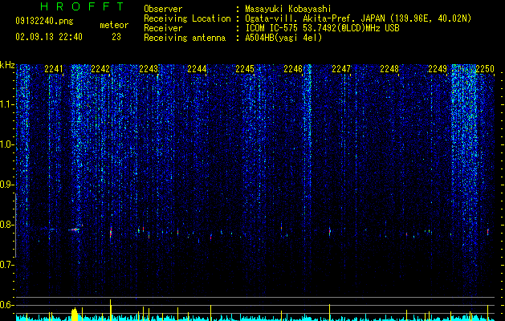Click time marker 2243

click(x=149, y=68)
